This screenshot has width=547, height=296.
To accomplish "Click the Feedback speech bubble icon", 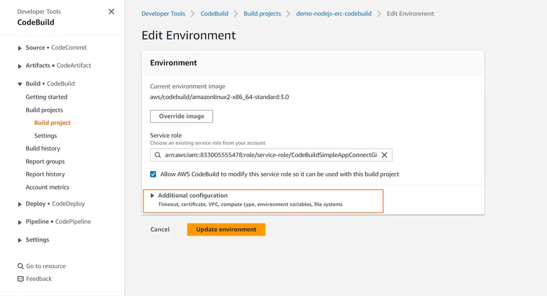I will (21, 279).
